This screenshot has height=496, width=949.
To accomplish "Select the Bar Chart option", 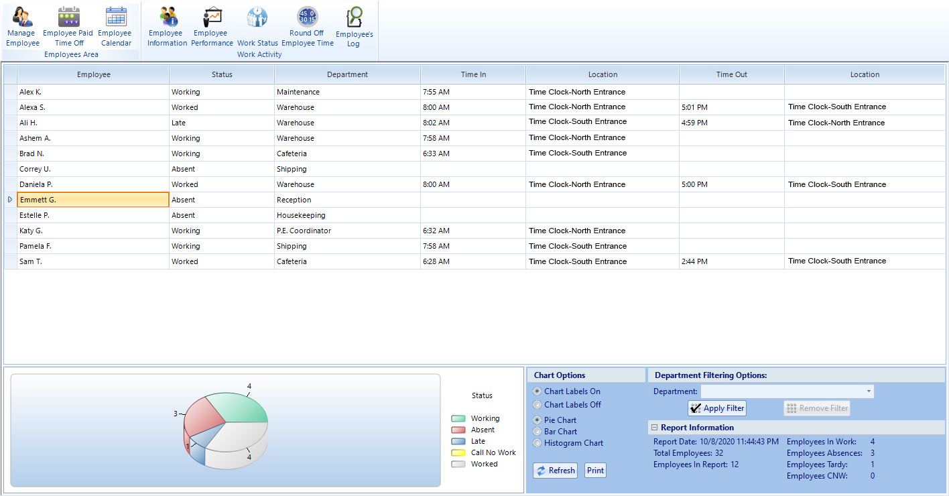I will pos(537,432).
